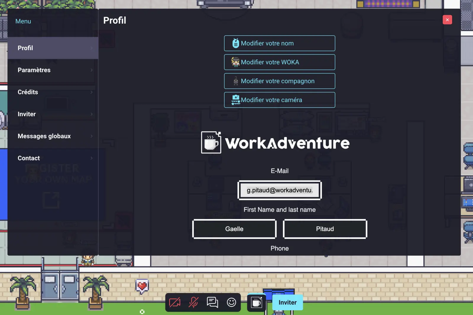Click the WorkAdventure coffee cup logo
This screenshot has height=315, width=473.
point(211,142)
